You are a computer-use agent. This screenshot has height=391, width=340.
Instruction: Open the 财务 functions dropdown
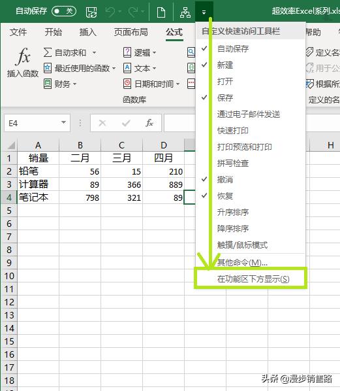[60, 84]
